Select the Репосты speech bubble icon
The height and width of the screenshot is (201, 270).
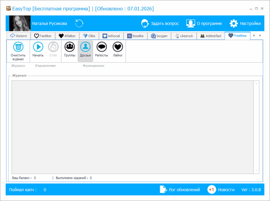pos(102,47)
